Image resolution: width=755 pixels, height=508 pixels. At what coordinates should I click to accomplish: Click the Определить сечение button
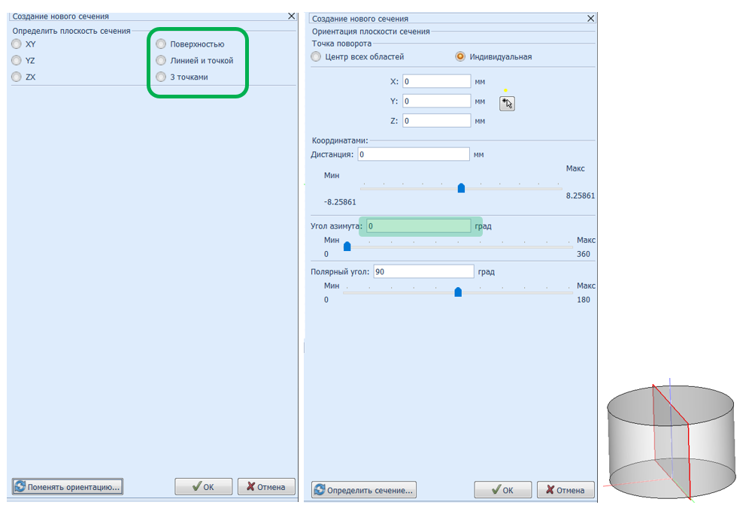point(364,490)
